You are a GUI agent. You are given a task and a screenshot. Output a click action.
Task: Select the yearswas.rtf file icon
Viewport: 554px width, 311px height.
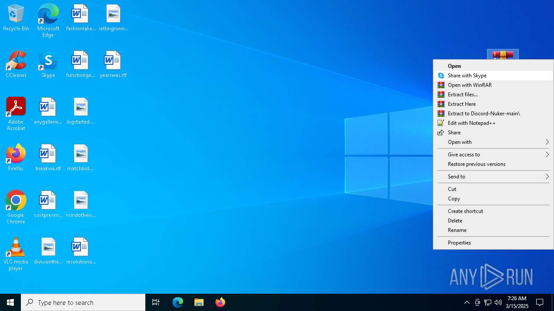pos(113,65)
